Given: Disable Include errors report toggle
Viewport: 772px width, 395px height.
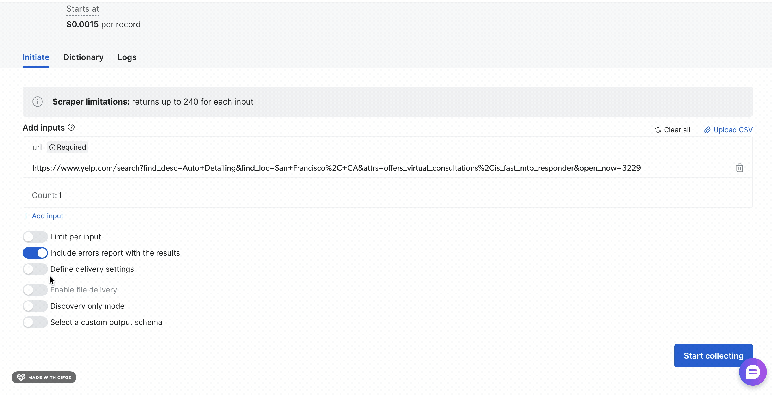Looking at the screenshot, I should [35, 253].
